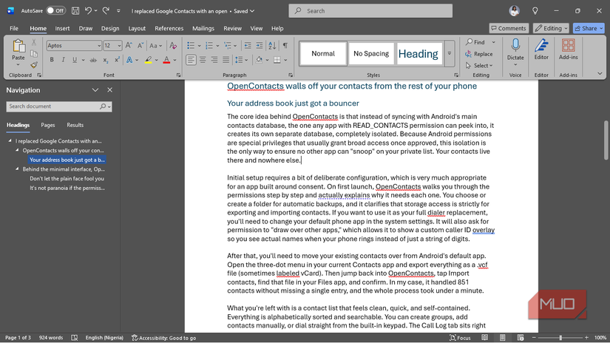
Task: Switch to the Layout tab
Action: tap(137, 28)
